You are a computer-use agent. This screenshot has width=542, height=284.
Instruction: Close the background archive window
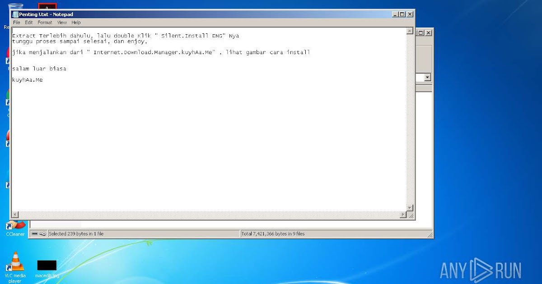click(428, 33)
